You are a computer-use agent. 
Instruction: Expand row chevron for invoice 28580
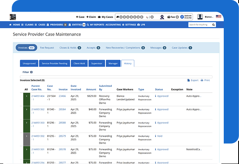pyautogui.click(x=26, y=123)
